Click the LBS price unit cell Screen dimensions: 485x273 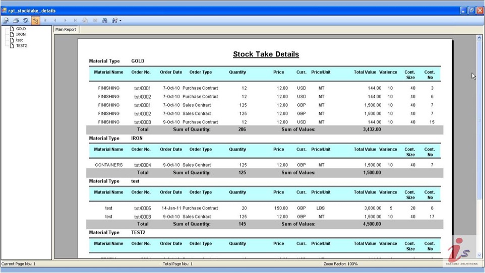321,208
